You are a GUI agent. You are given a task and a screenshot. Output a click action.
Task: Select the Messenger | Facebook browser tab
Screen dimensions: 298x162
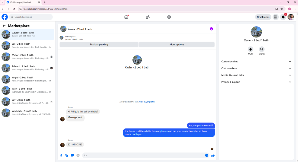23,2
